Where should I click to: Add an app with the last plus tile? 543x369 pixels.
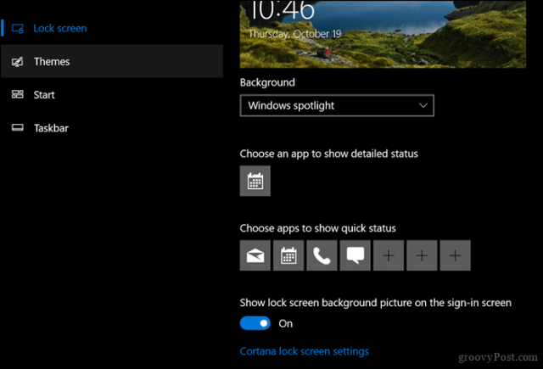(455, 255)
